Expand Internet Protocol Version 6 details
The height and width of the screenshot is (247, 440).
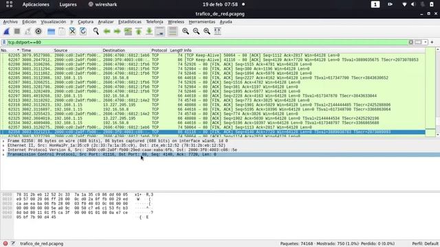3,150
